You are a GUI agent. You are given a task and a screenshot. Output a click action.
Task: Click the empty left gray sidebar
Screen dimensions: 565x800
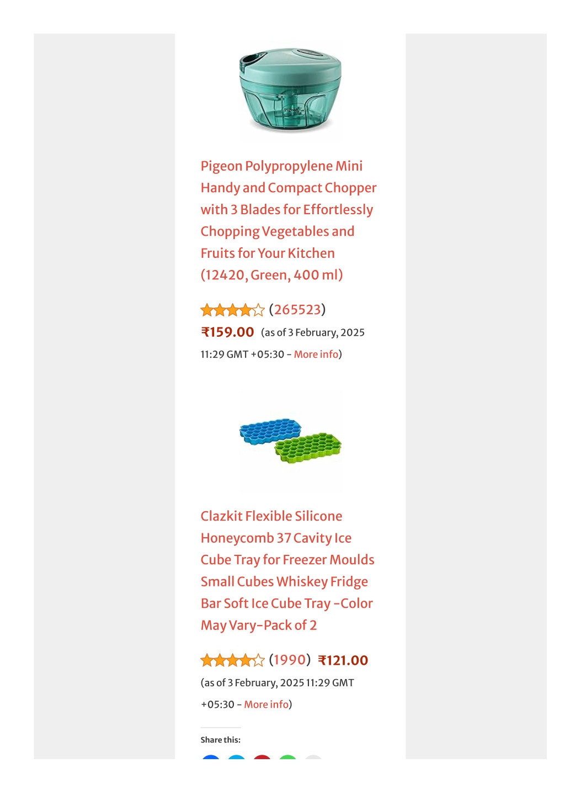point(104,396)
